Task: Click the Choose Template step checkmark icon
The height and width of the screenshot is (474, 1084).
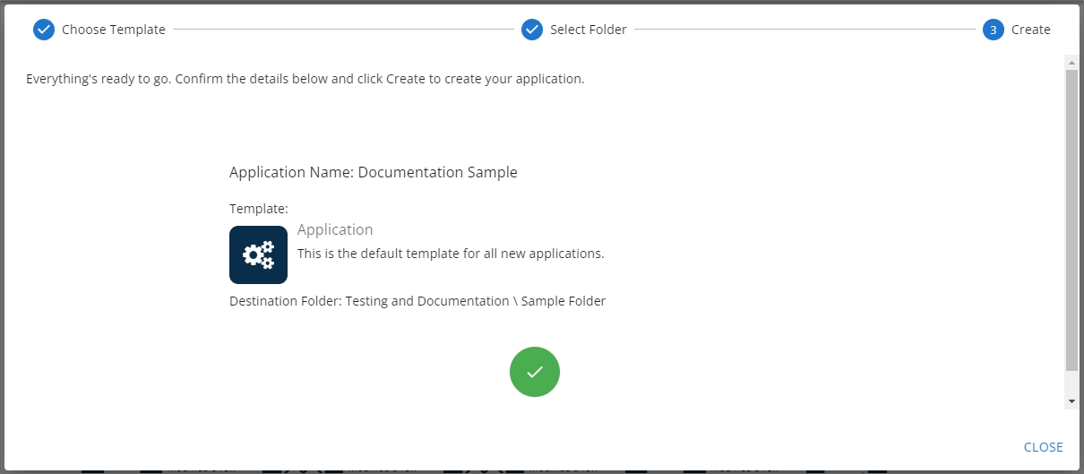Action: [x=44, y=30]
